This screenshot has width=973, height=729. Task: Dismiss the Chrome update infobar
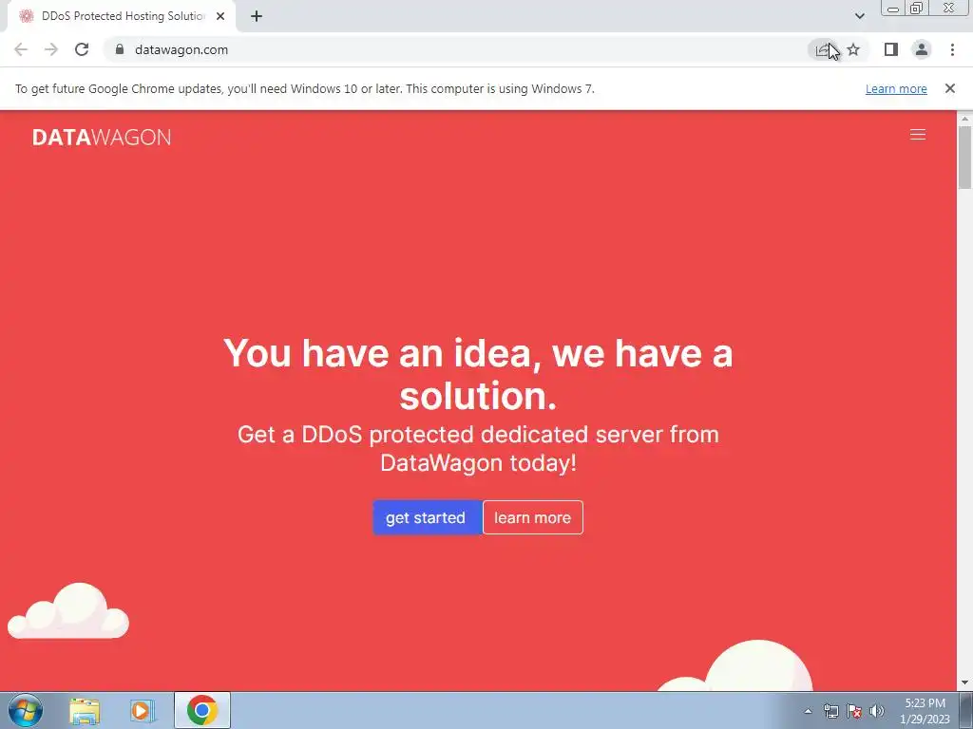[x=949, y=88]
